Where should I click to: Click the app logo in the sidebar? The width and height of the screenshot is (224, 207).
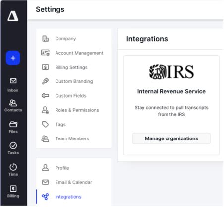click(x=13, y=16)
